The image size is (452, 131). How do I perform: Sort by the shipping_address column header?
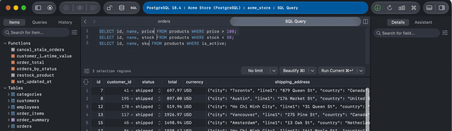point(292,82)
